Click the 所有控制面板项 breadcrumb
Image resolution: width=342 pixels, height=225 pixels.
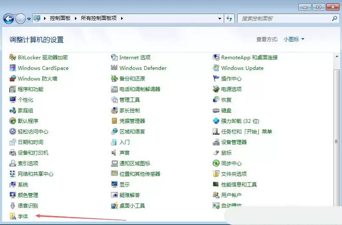click(x=99, y=18)
